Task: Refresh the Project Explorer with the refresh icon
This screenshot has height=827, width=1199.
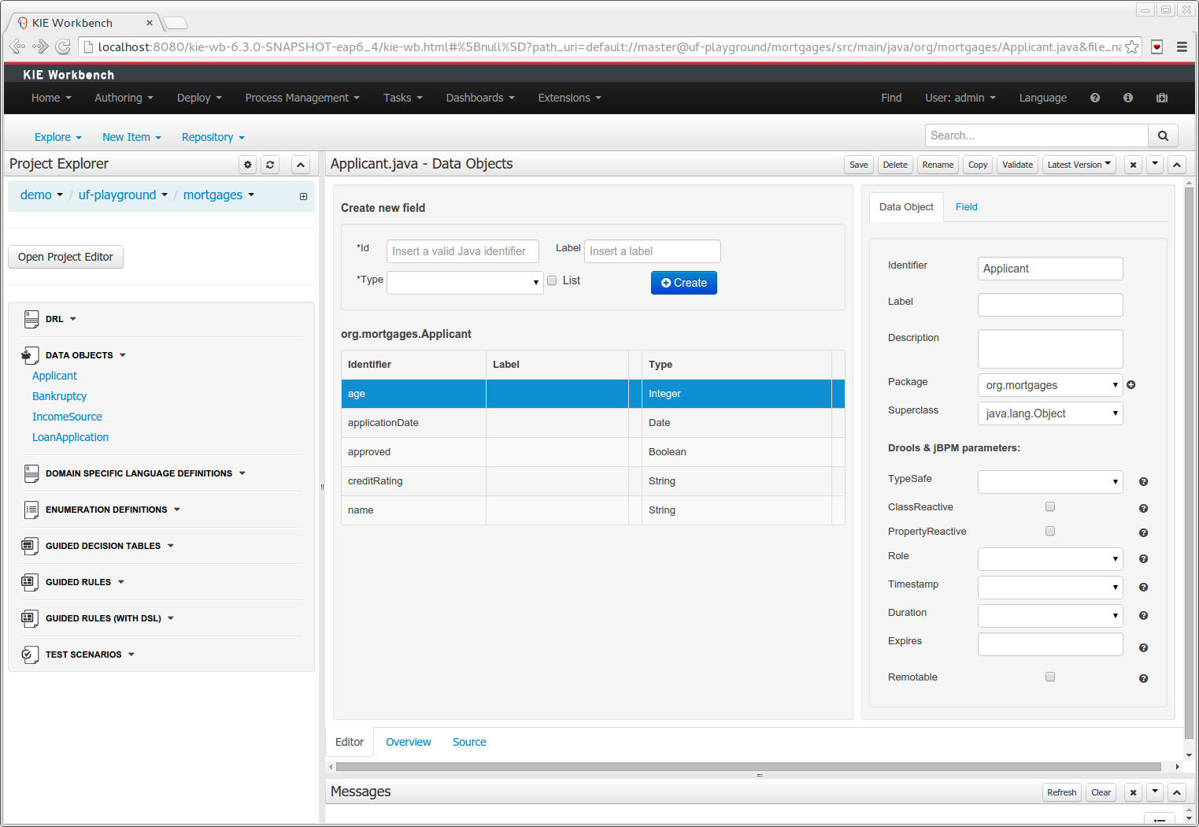Action: [270, 165]
